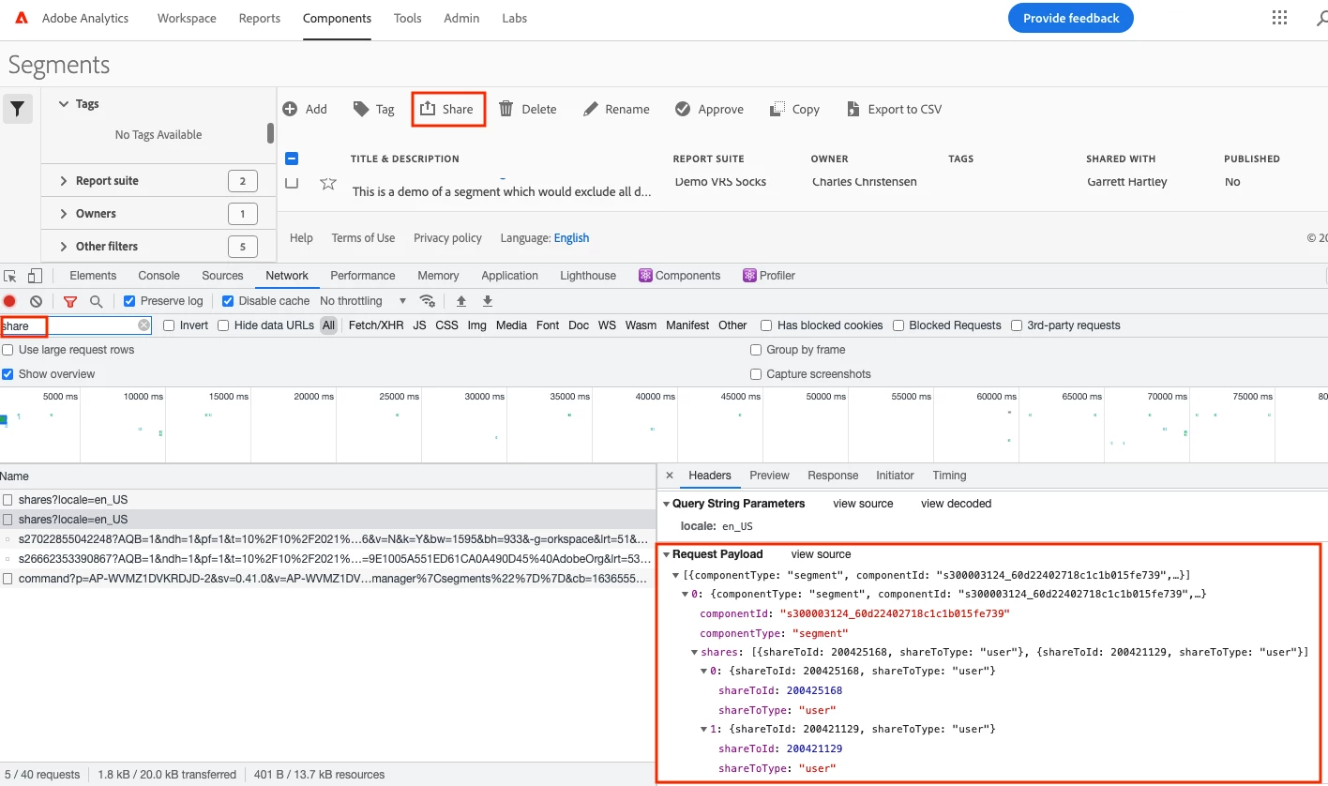Uncheck Preserve log
Viewport: 1328px width, 786px height.
pyautogui.click(x=130, y=301)
